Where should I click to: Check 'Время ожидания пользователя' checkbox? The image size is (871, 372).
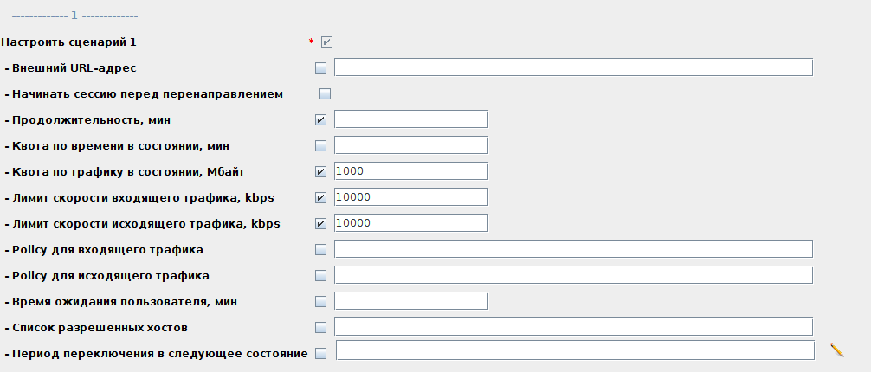321,302
